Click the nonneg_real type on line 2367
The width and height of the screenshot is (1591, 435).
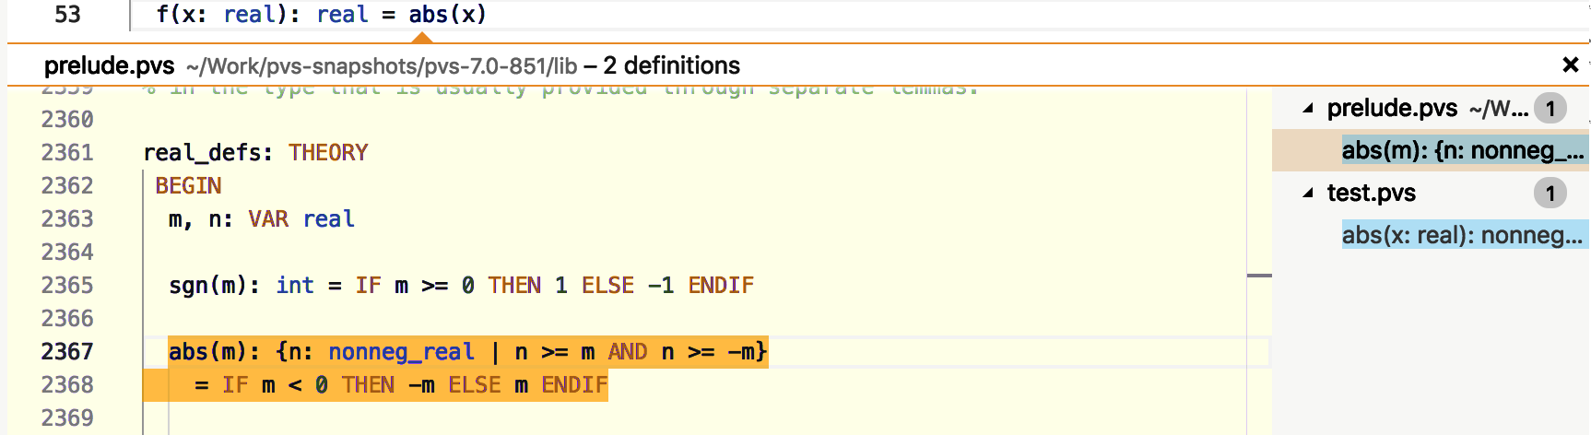point(401,351)
